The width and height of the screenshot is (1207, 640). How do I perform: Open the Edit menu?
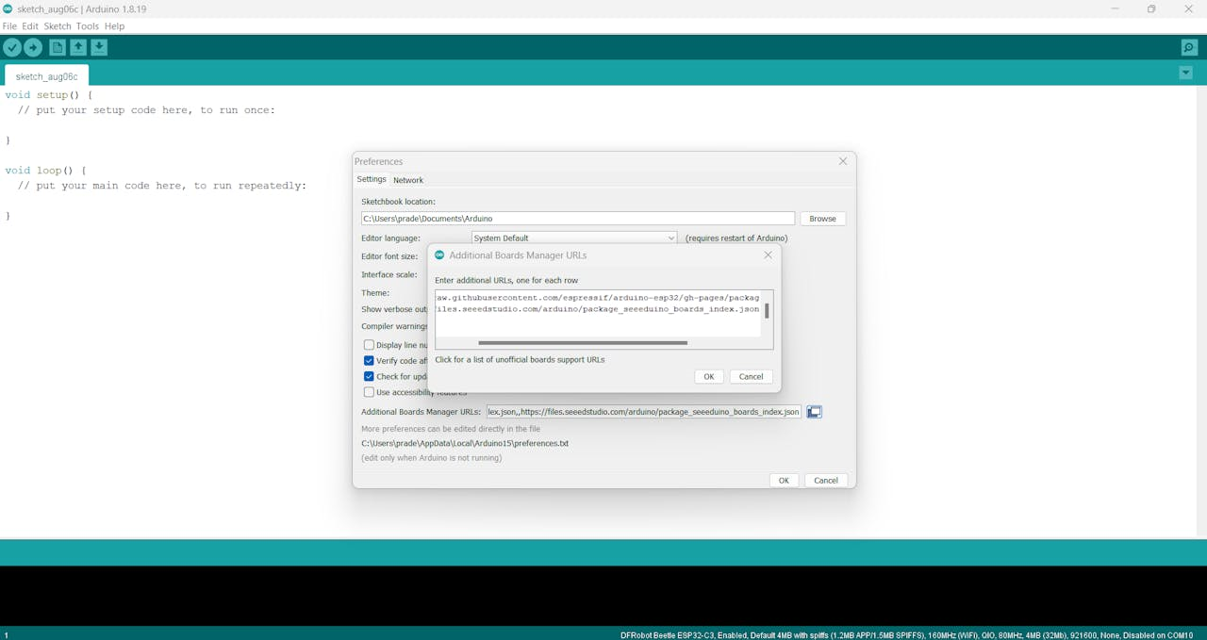point(30,26)
